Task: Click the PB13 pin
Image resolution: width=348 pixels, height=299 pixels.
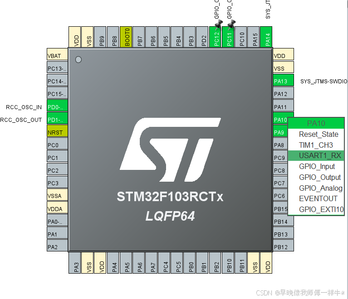Action: pos(284,233)
